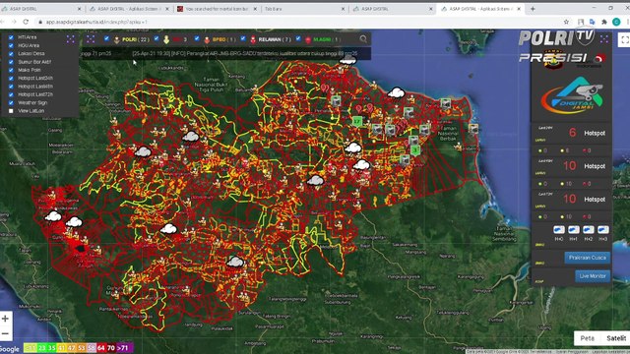
Task: Switch to 'You searched for' browser tab
Action: point(217,9)
